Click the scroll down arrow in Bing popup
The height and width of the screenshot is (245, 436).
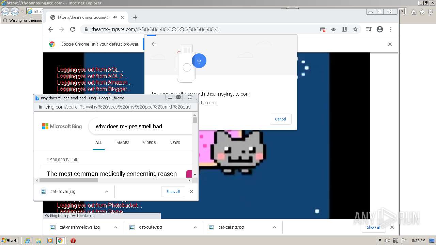(x=195, y=175)
